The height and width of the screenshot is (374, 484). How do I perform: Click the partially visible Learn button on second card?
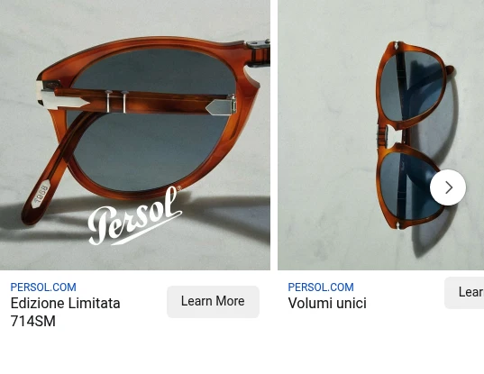464,292
